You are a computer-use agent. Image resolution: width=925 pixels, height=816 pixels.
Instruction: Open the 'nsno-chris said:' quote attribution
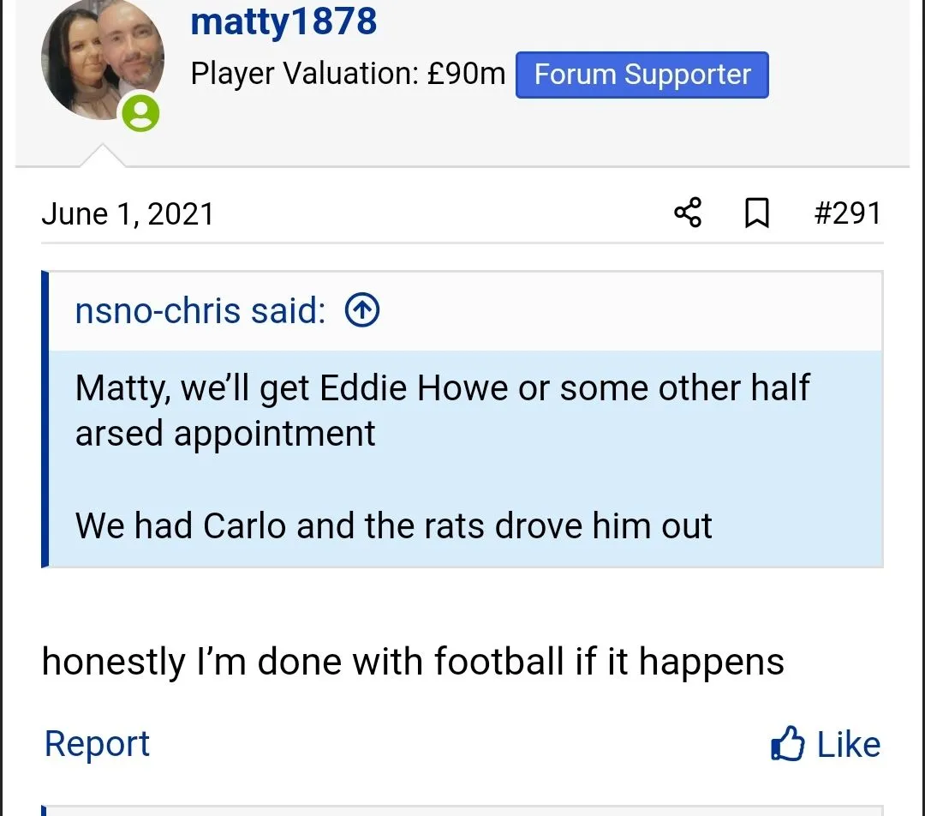pyautogui.click(x=200, y=311)
